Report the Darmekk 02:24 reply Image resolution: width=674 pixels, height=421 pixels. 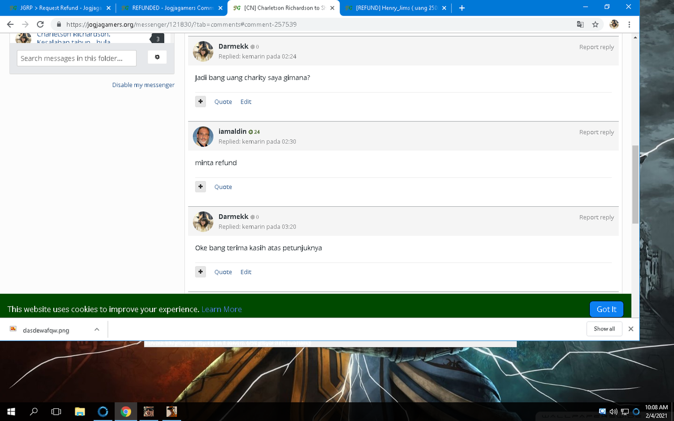pyautogui.click(x=597, y=47)
